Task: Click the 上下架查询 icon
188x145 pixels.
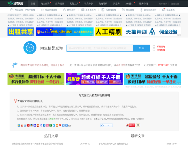Action: pyautogui.click(x=83, y=10)
